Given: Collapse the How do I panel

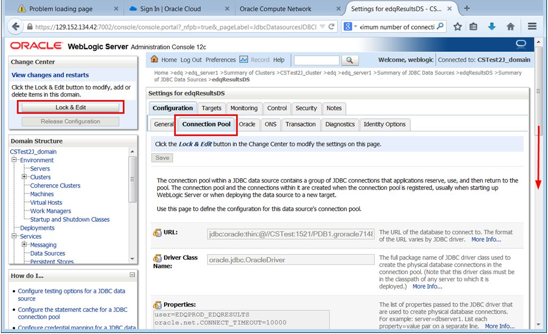Looking at the screenshot, I should pos(132,275).
